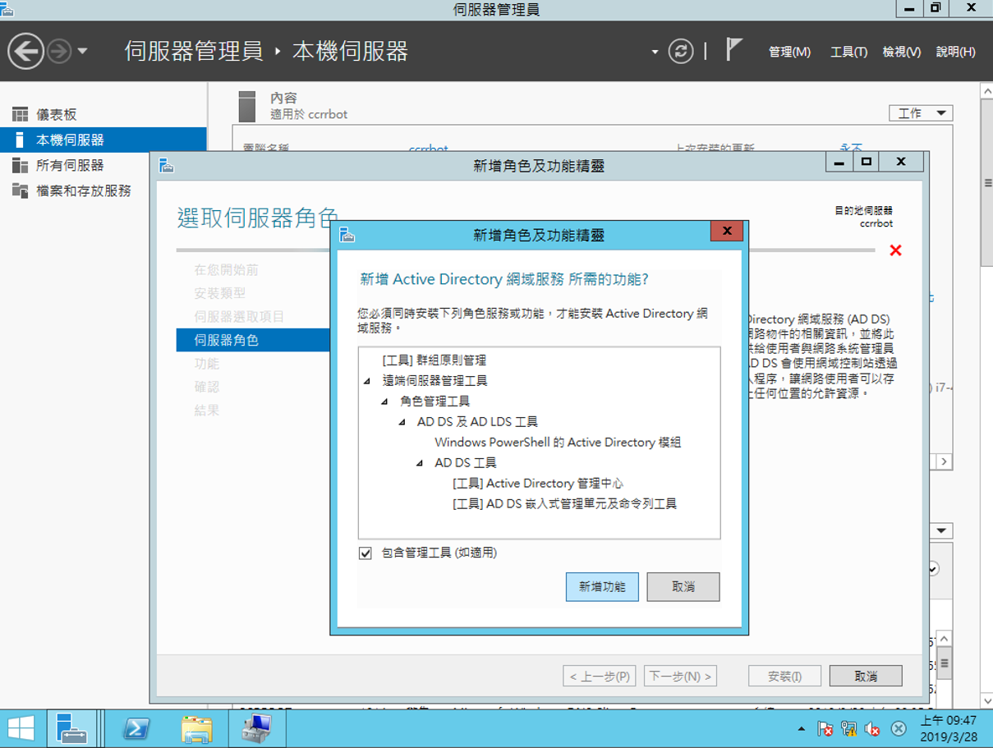Click the 伺服器管理員 breadcrumb text
Image resolution: width=993 pixels, height=748 pixels.
[x=194, y=52]
